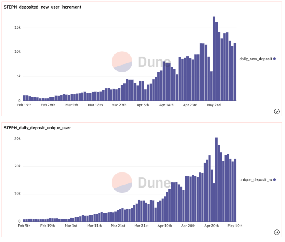
Task: Click the tallest bar in the bottom chart
Action: click(x=216, y=179)
